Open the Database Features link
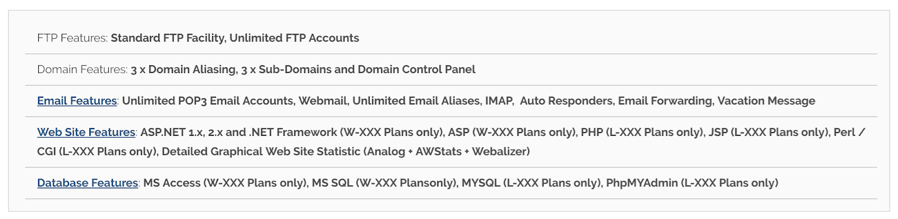This screenshot has height=219, width=898. 88,183
